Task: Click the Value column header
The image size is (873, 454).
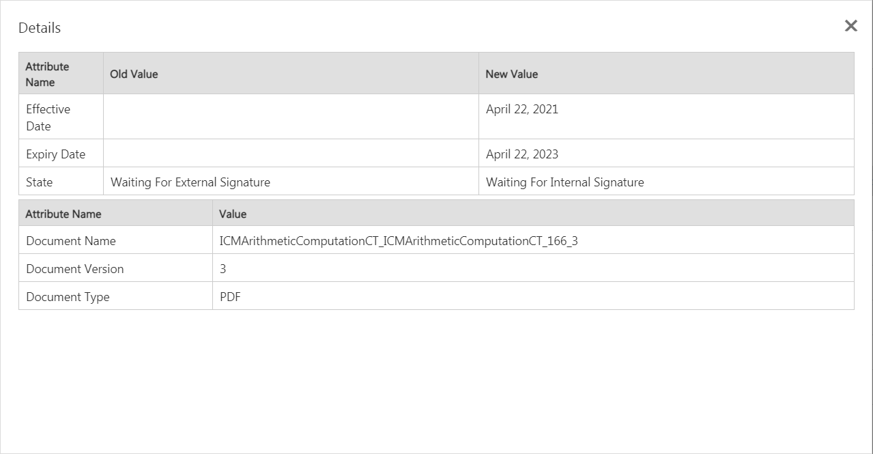Action: [233, 214]
